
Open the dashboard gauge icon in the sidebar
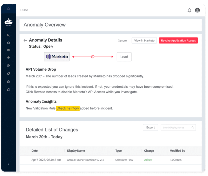(x=8, y=43)
